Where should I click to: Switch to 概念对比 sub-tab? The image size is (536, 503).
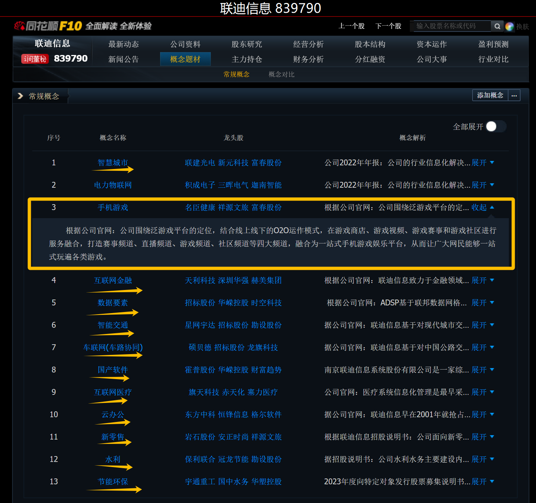tap(282, 74)
